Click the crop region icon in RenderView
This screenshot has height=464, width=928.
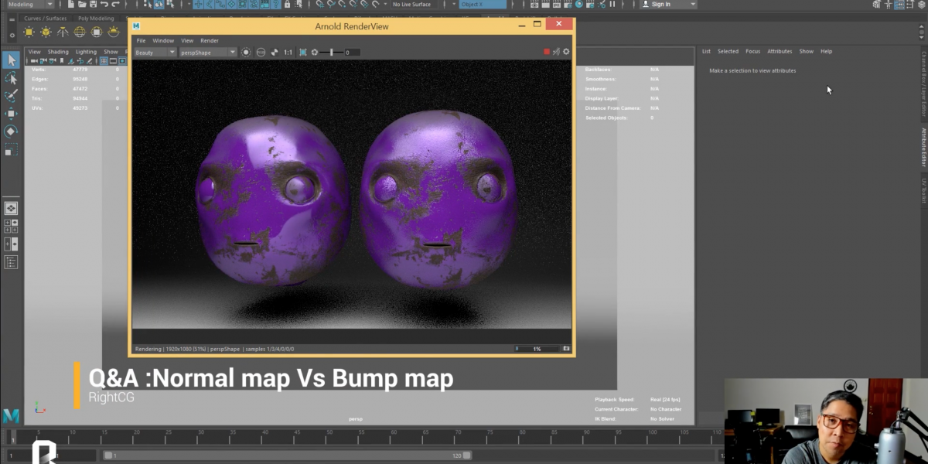coord(302,53)
